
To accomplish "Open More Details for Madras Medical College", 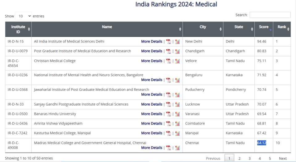I will 152,148.
